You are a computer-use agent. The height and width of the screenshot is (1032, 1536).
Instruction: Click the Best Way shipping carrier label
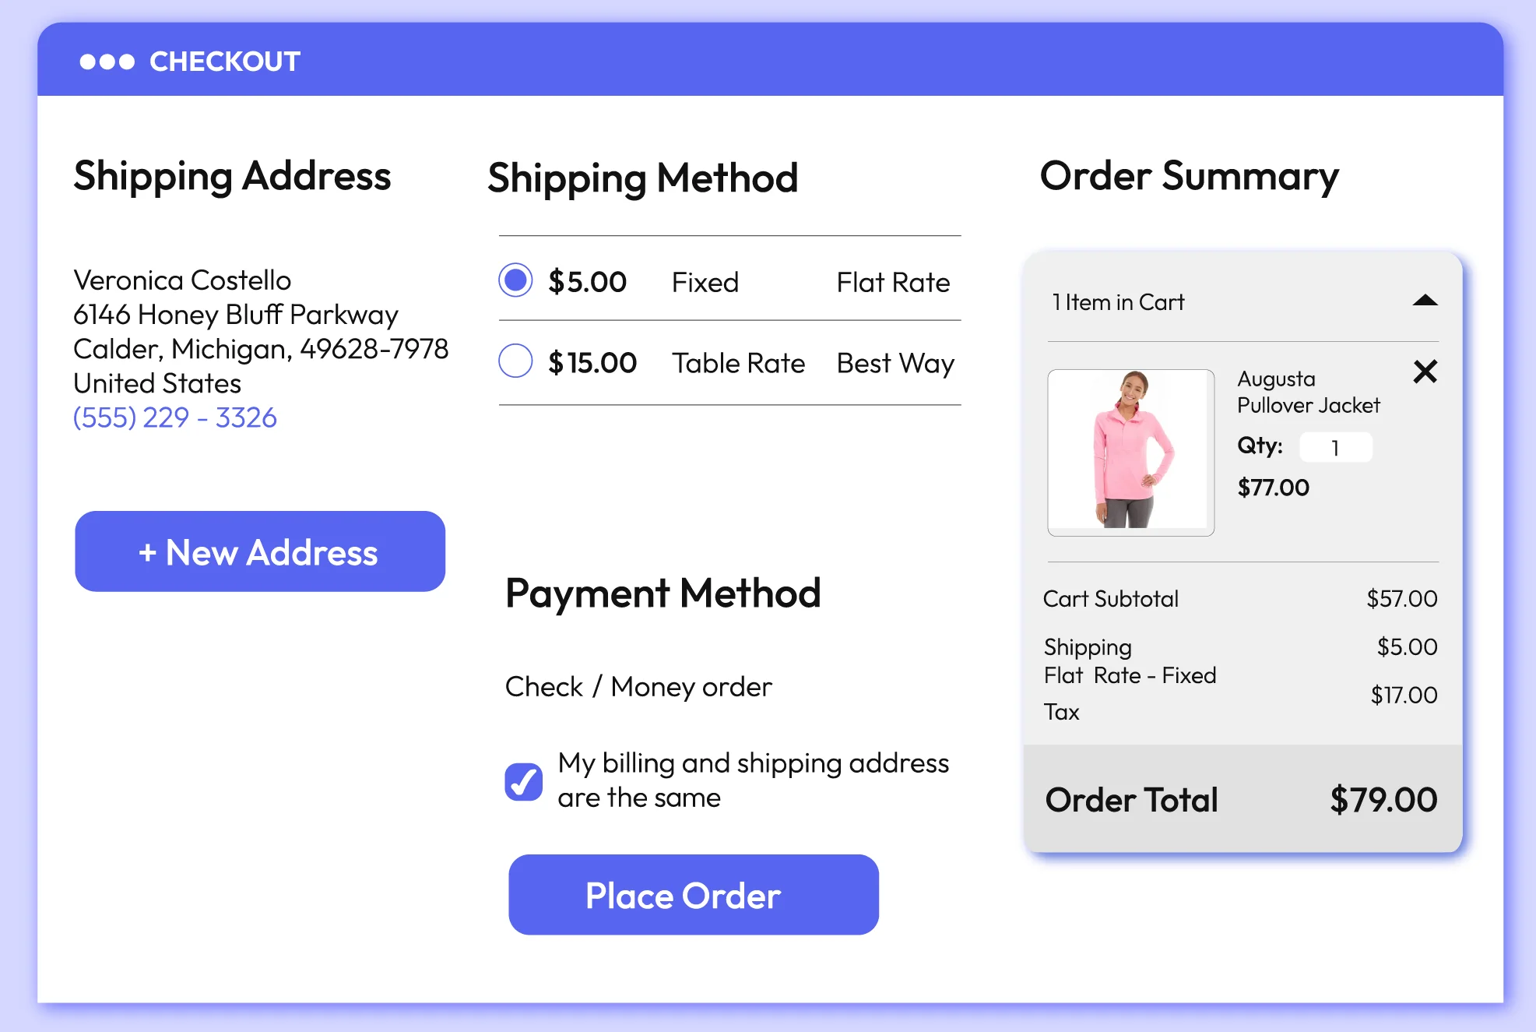[895, 363]
